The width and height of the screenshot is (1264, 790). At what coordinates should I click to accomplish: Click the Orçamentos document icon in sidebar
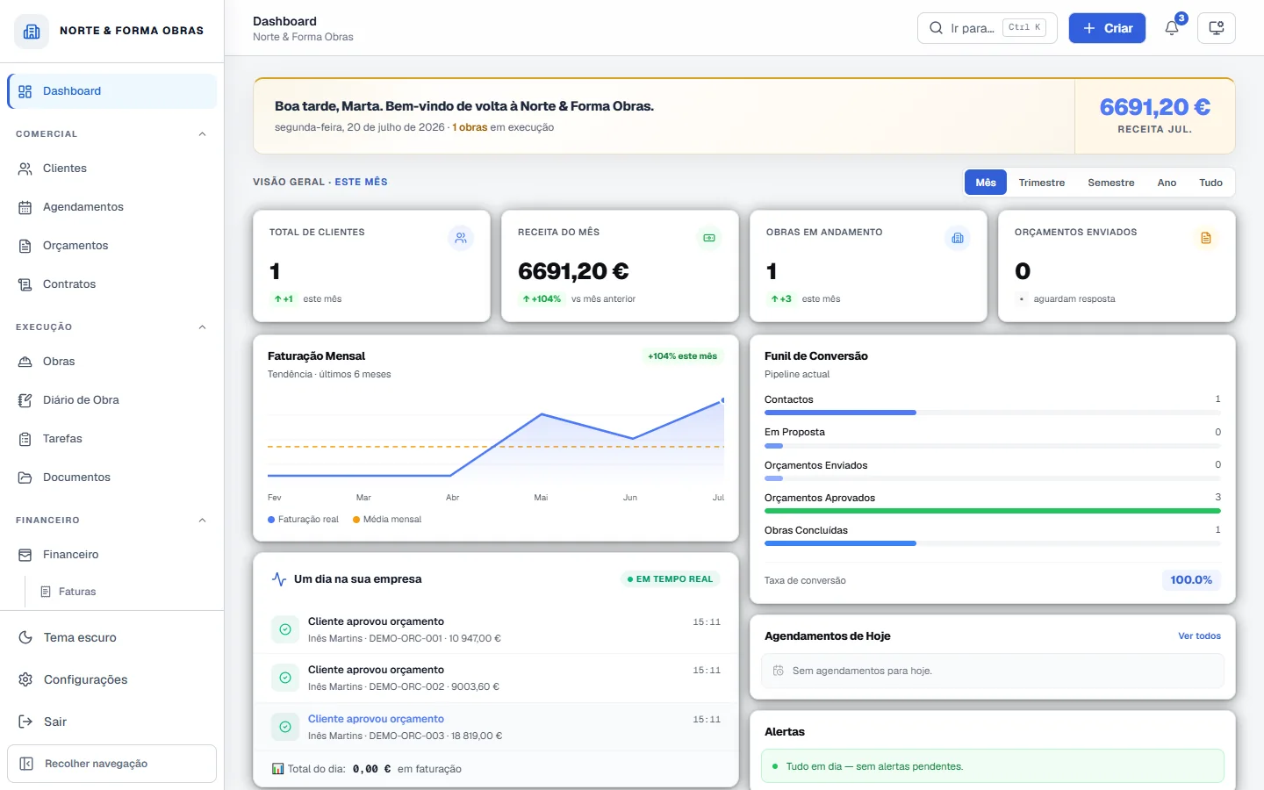pos(25,246)
